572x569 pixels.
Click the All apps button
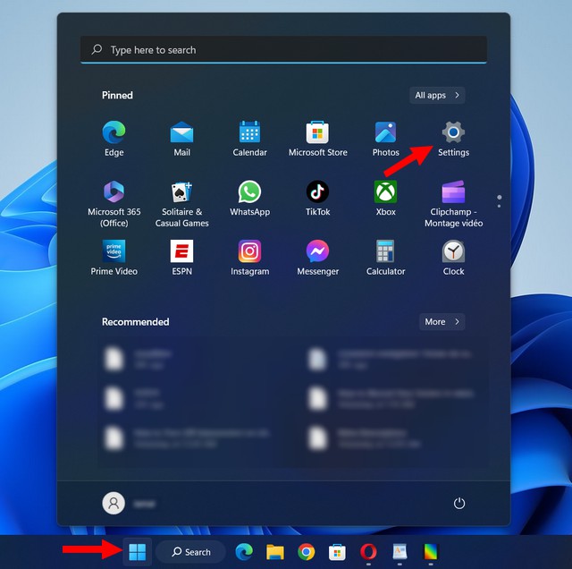coord(437,96)
